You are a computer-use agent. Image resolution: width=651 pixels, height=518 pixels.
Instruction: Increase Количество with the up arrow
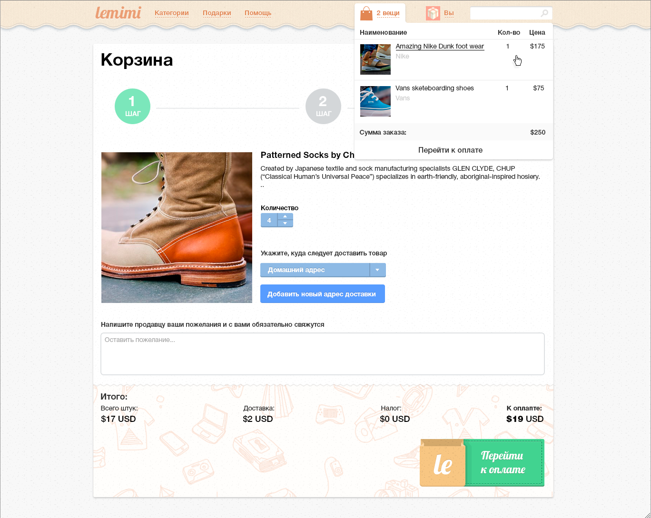285,216
